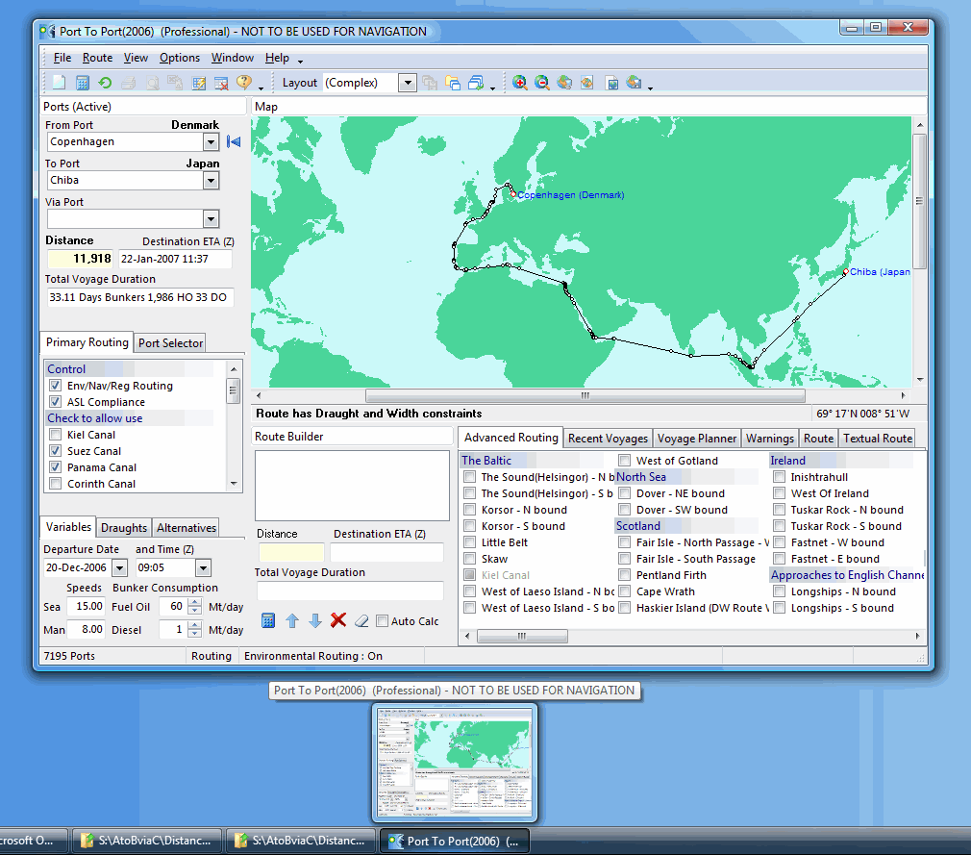Click the overlapping folder windows layout icon
Viewport: 971px width, 855px height.
point(453,83)
